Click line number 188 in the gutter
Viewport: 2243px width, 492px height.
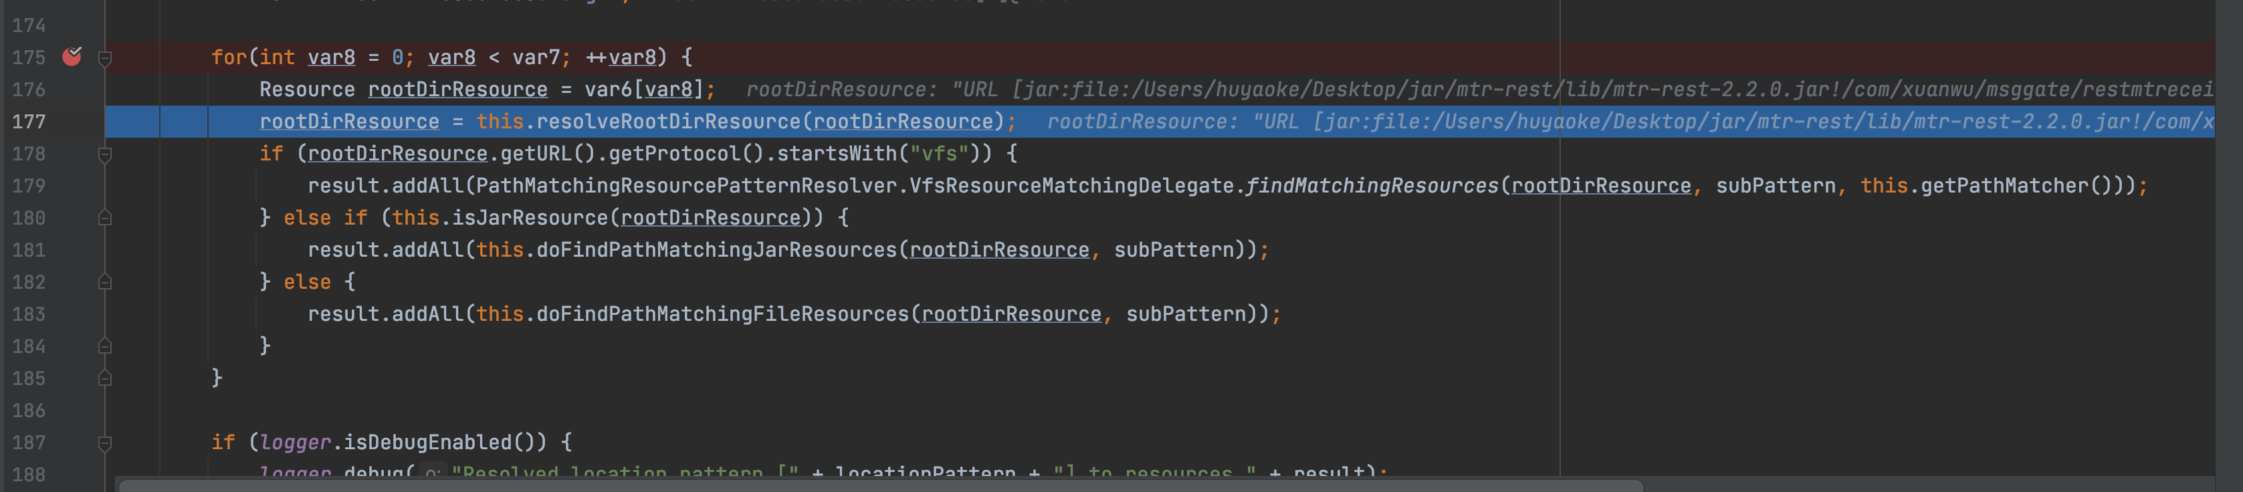coord(29,475)
